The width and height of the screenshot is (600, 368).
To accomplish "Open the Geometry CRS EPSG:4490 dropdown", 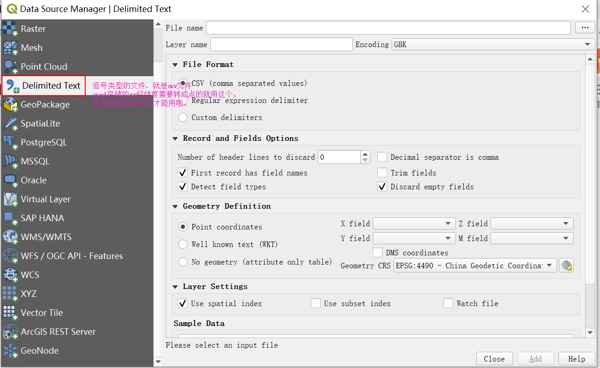I will [475, 265].
